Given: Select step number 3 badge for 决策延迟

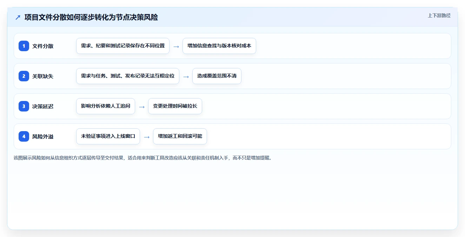Looking at the screenshot, I should [24, 106].
